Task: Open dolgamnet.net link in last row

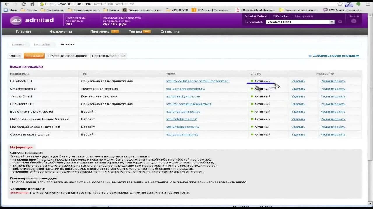Action: (182, 134)
